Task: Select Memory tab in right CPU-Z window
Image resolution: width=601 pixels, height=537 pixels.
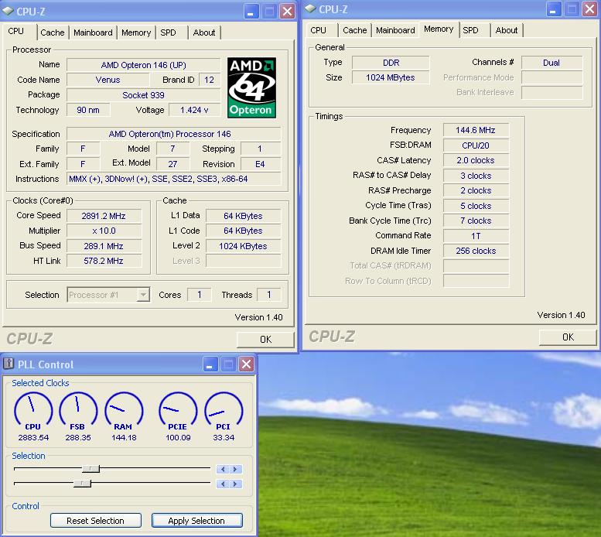Action: click(439, 29)
